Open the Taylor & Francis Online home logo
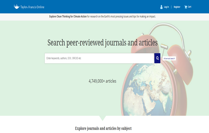This screenshot has width=209, height=133. (29, 7)
